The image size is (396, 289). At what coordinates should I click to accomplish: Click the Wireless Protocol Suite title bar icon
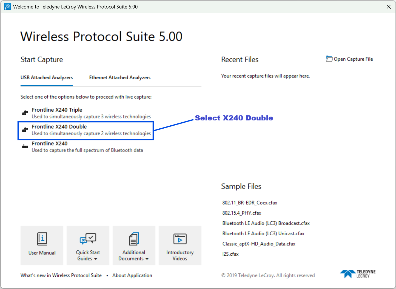[x=7, y=7]
